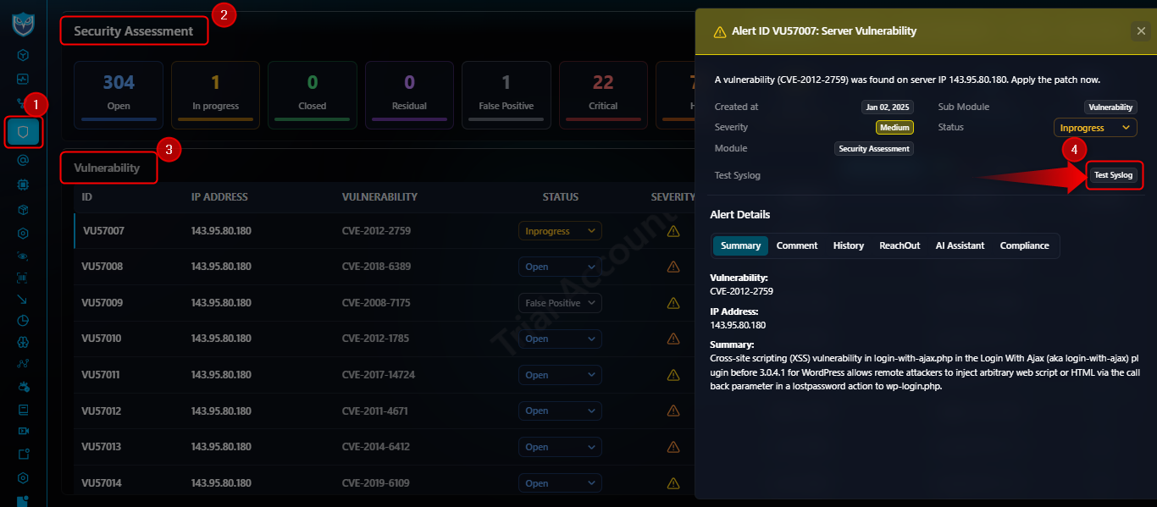Screen dimensions: 1157x507
Task: Click the Security Assessment module badge
Action: 874,148
